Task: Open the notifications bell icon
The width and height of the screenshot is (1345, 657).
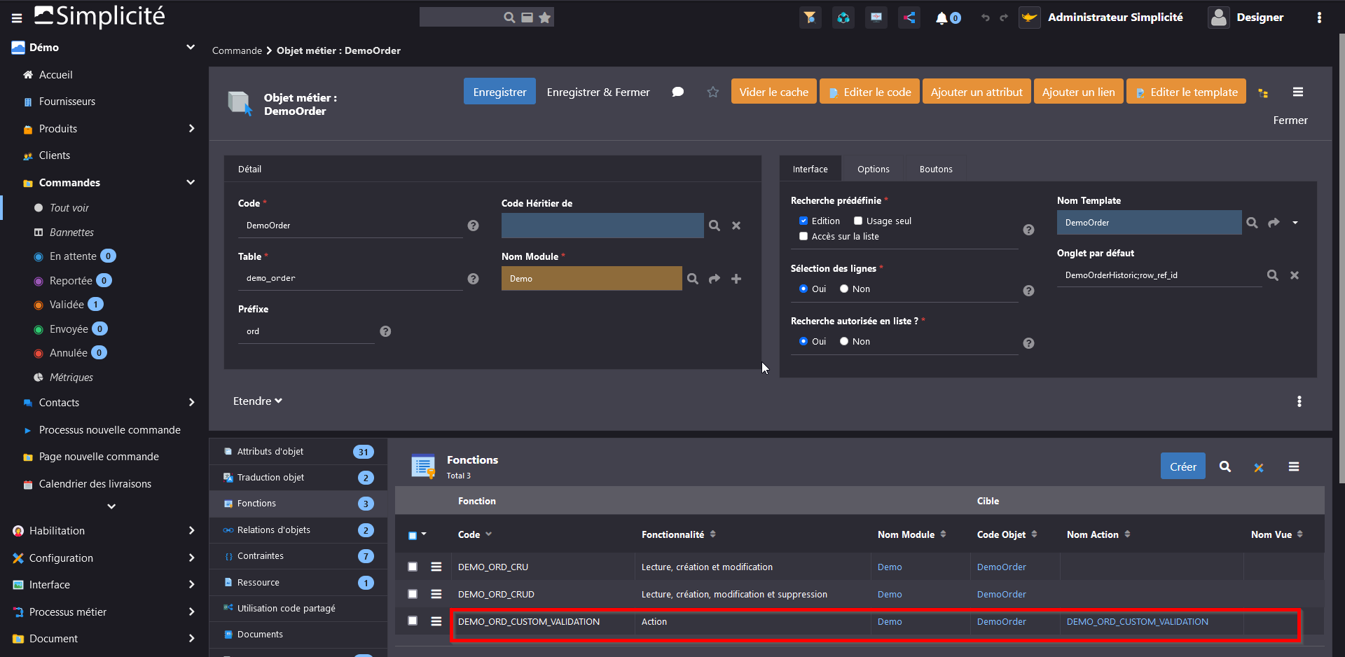Action: (x=942, y=18)
